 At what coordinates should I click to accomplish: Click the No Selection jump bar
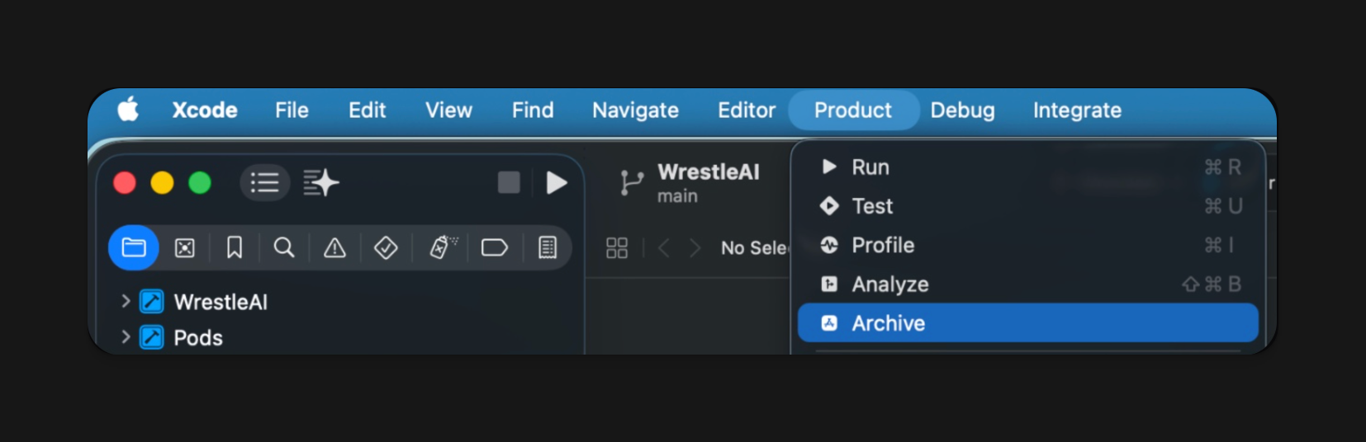(x=755, y=247)
